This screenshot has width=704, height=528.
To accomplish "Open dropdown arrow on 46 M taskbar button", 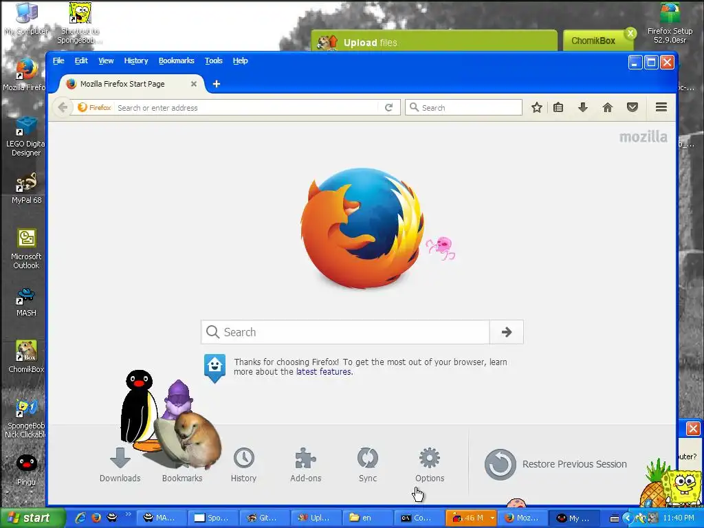I will [492, 518].
